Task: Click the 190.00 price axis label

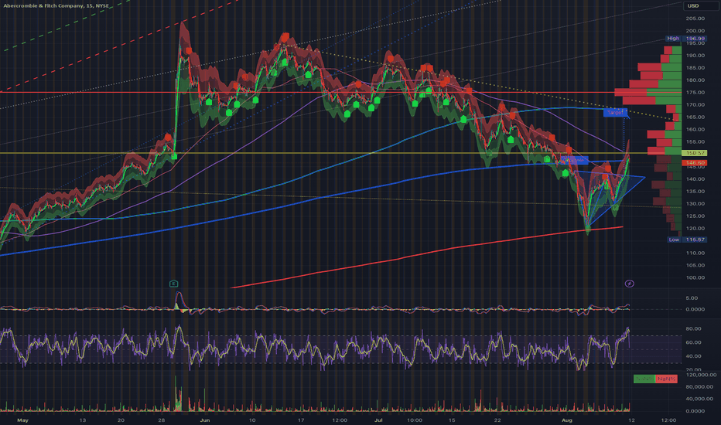Action: (695, 55)
